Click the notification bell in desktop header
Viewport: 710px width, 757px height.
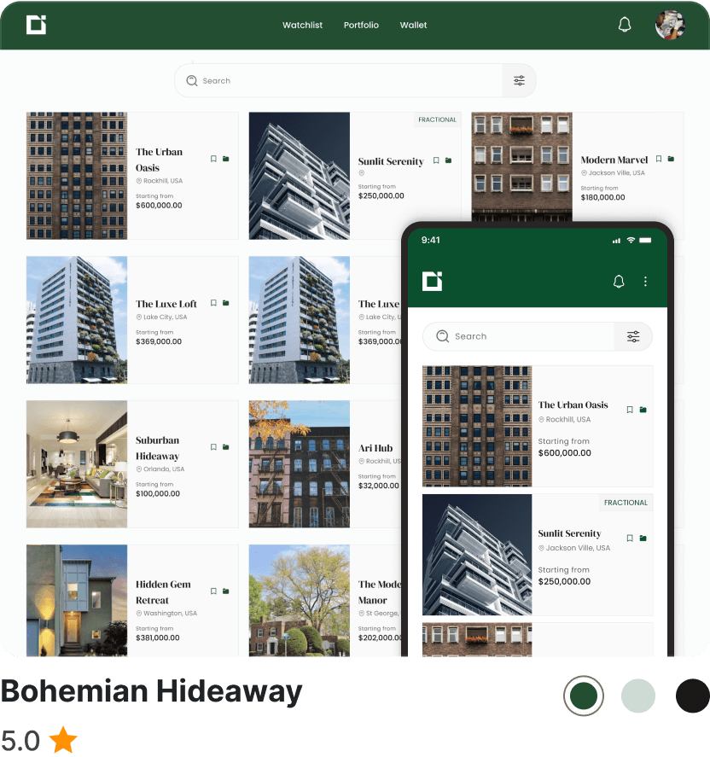(x=625, y=25)
